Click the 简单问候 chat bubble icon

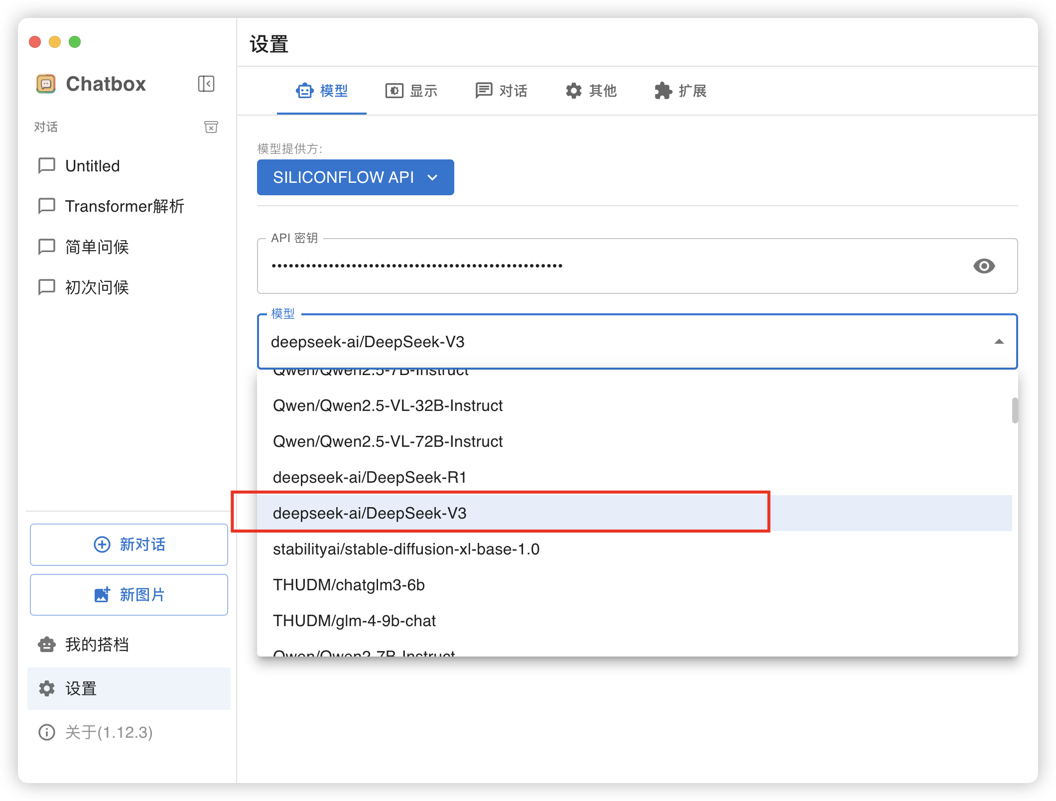pos(47,247)
